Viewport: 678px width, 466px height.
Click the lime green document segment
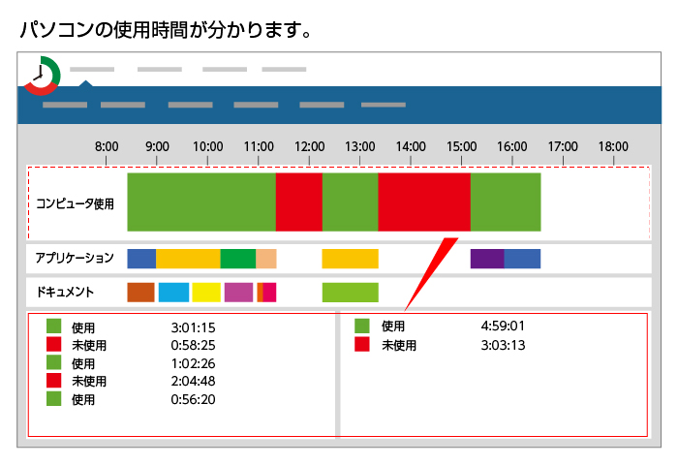pos(351,293)
